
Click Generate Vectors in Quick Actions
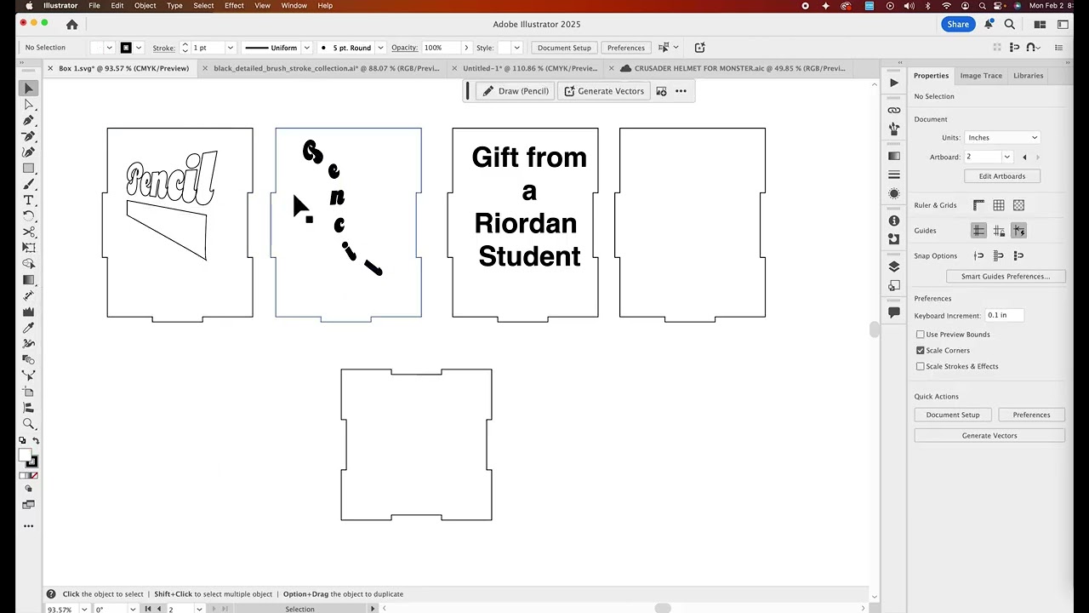tap(989, 436)
